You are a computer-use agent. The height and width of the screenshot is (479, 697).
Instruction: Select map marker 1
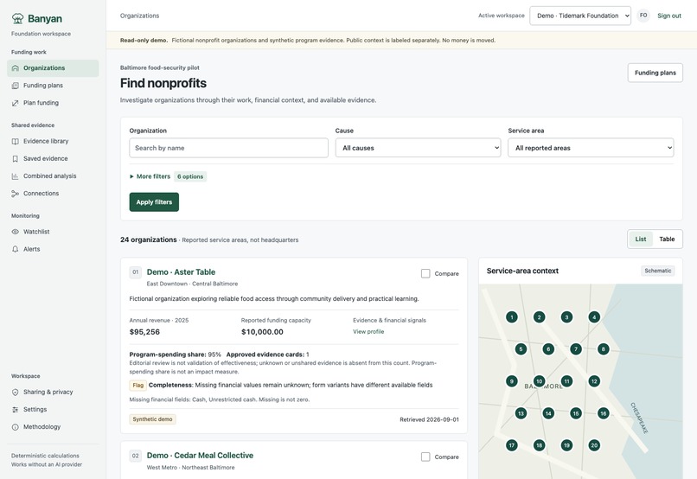coord(512,317)
